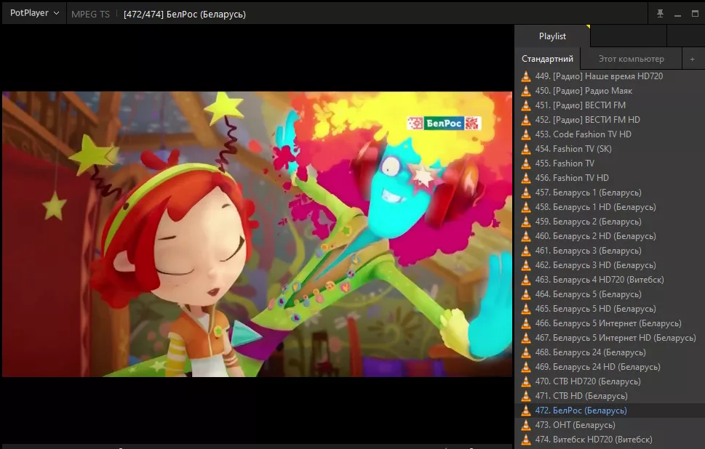
Task: Select 469. Беларусь 24 HD (Беларусь)
Action: [610, 366]
